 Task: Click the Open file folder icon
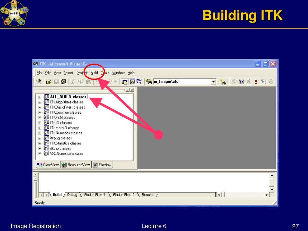[48, 82]
